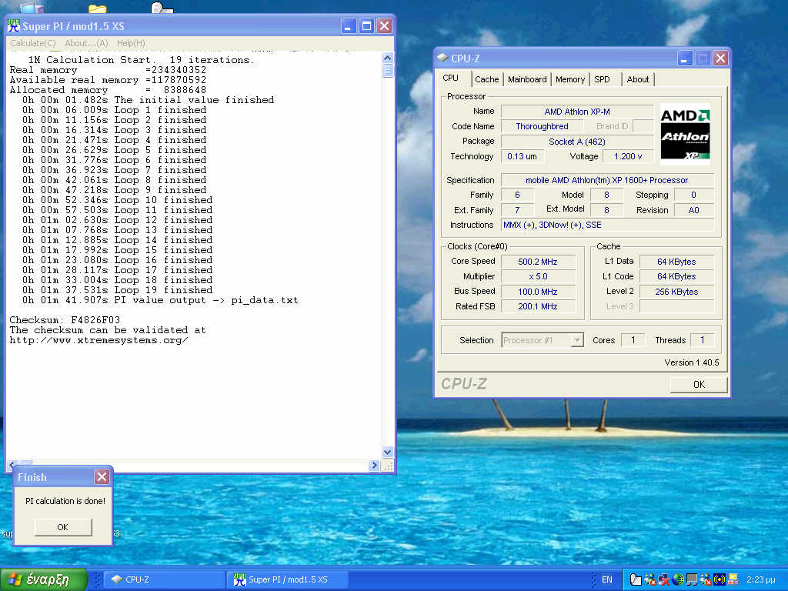Click the Revision value 'A0'
The height and width of the screenshot is (591, 788).
[693, 210]
